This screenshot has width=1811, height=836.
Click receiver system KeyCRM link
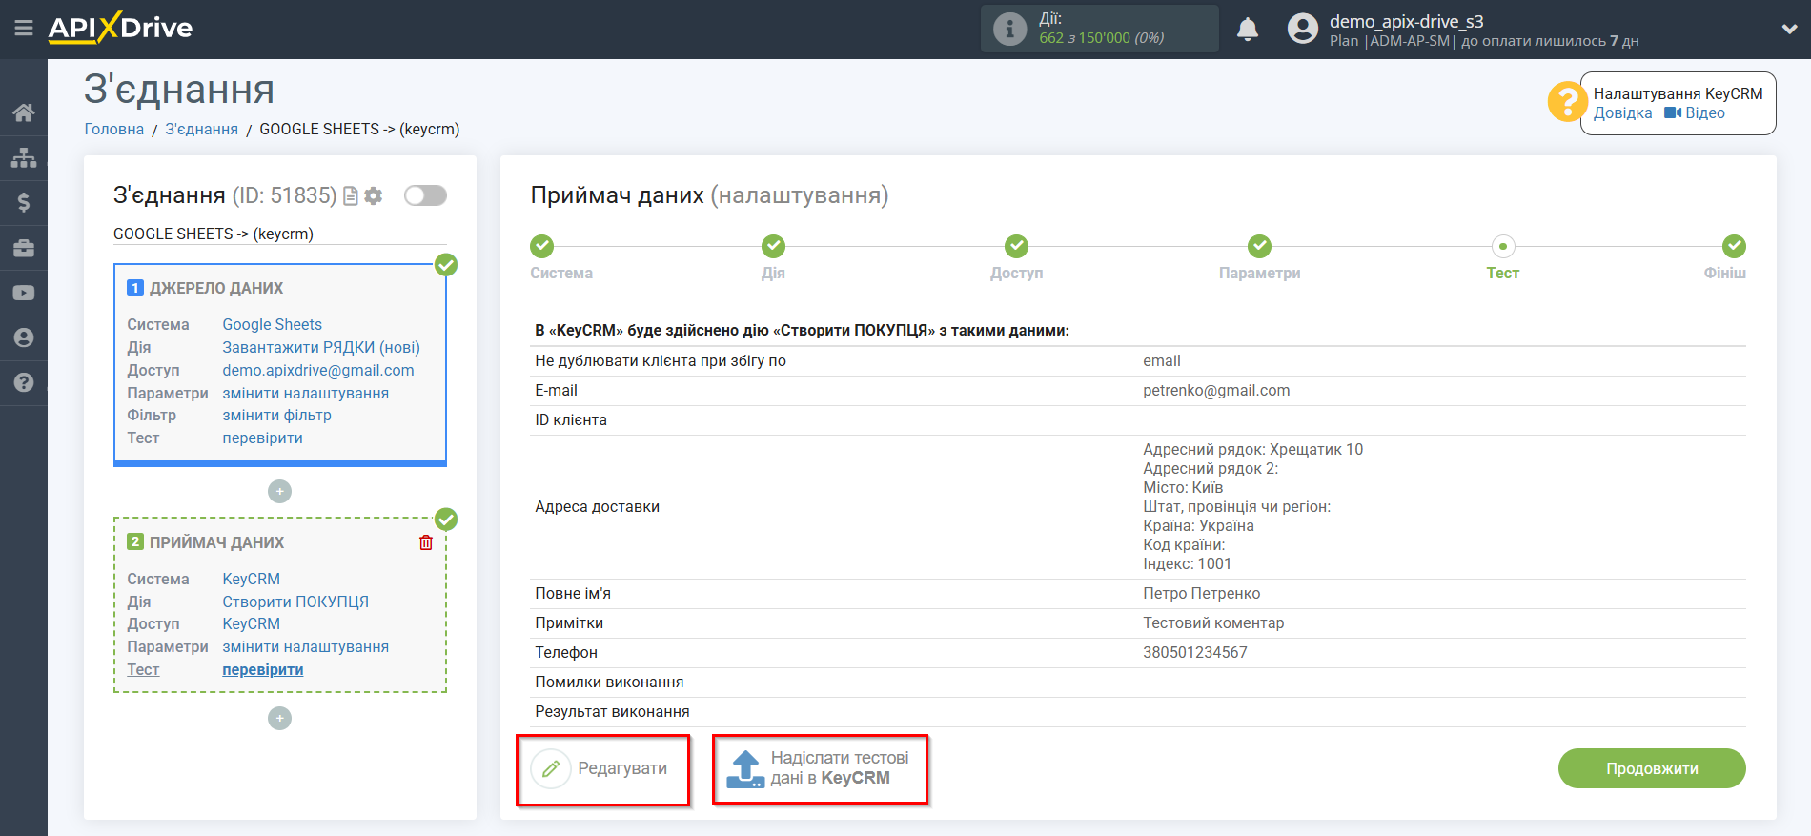pos(252,580)
